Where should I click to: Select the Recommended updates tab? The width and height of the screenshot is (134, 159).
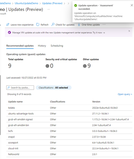20,46
